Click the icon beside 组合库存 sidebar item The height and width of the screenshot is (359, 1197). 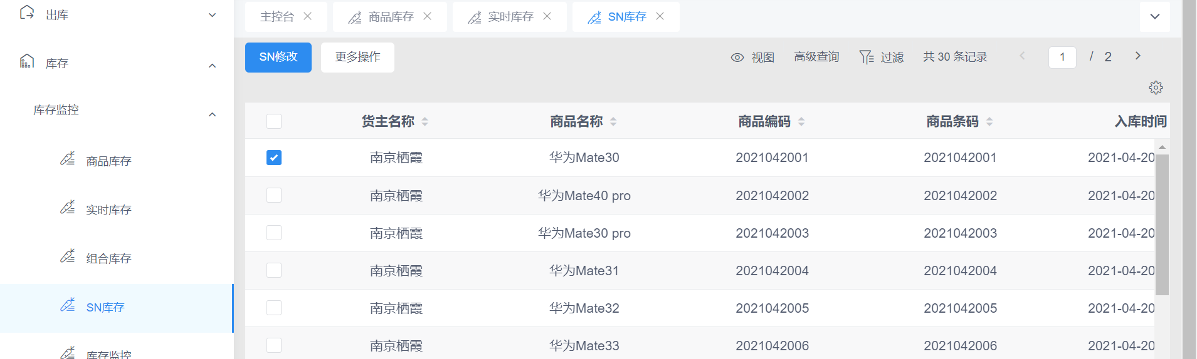click(x=68, y=256)
